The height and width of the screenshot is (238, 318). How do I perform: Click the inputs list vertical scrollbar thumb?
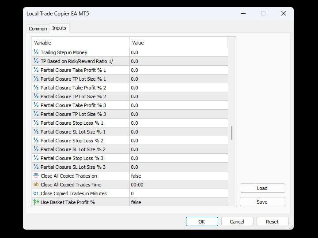click(232, 133)
